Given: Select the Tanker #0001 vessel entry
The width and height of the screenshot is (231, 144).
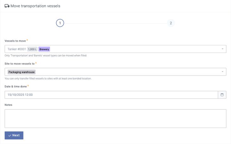Looking at the screenshot, I should click(x=17, y=49).
